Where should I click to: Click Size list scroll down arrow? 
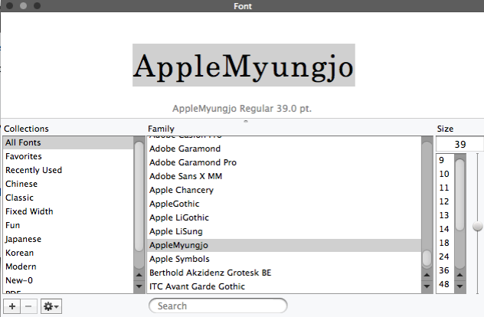[x=459, y=286]
